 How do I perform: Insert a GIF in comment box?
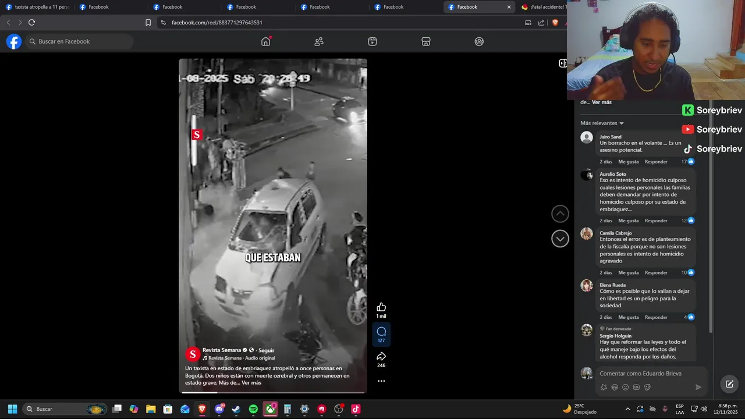(x=637, y=387)
